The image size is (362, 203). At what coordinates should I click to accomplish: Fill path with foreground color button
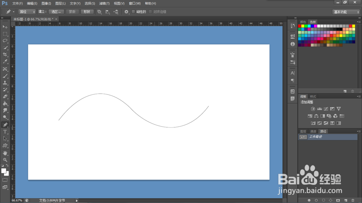tap(309, 200)
